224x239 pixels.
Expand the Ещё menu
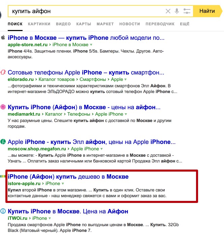[185, 24]
